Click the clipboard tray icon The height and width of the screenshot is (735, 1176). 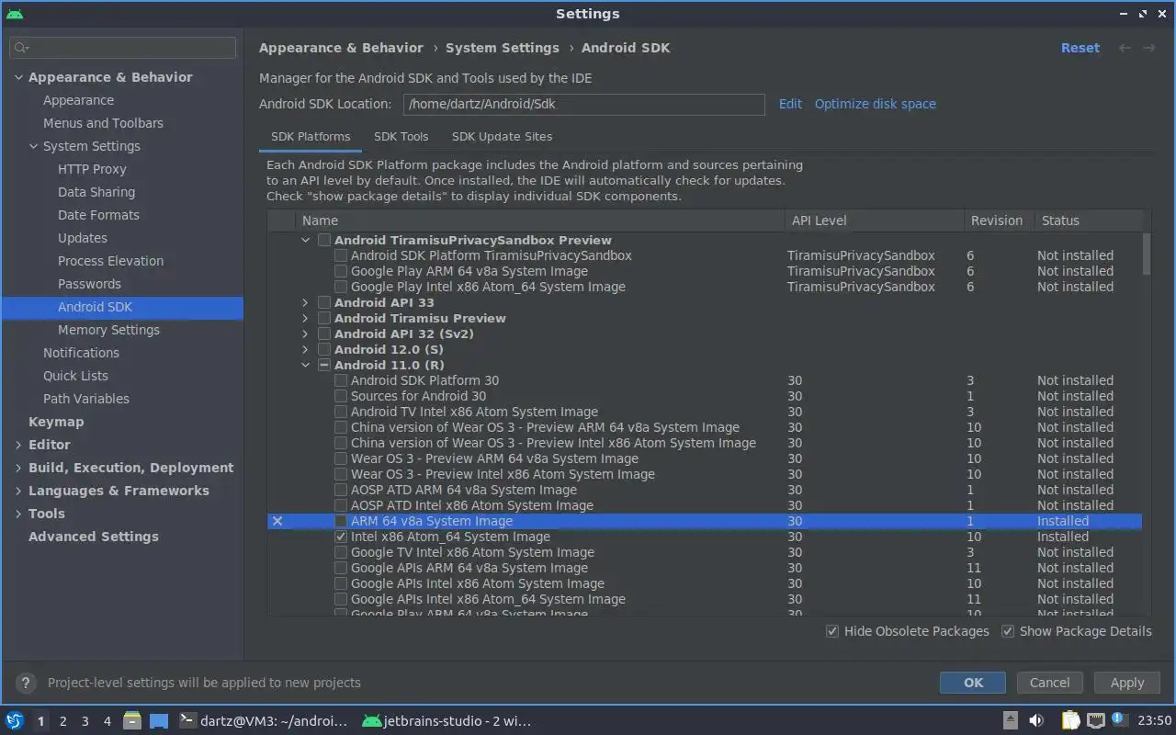pyautogui.click(x=1070, y=720)
